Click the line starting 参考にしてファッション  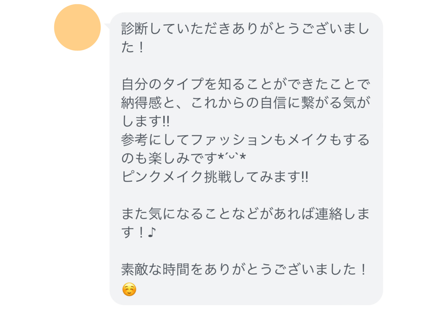coord(245,140)
